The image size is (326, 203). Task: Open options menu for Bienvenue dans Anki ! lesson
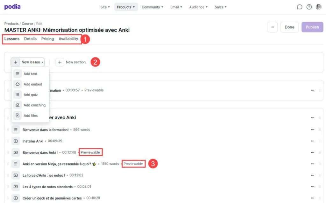tap(313, 152)
